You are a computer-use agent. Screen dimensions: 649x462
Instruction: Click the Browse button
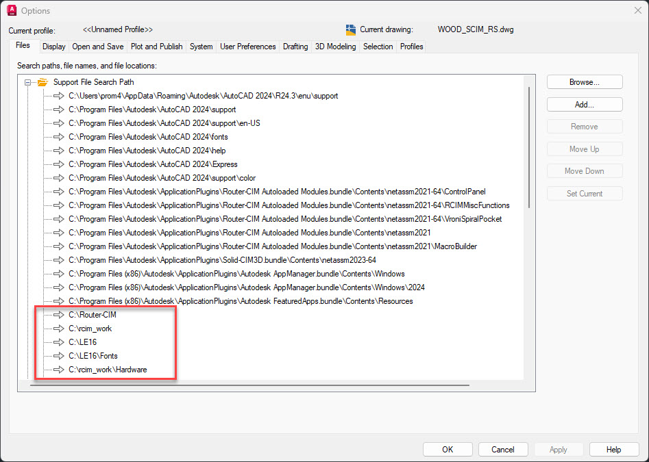coord(584,81)
